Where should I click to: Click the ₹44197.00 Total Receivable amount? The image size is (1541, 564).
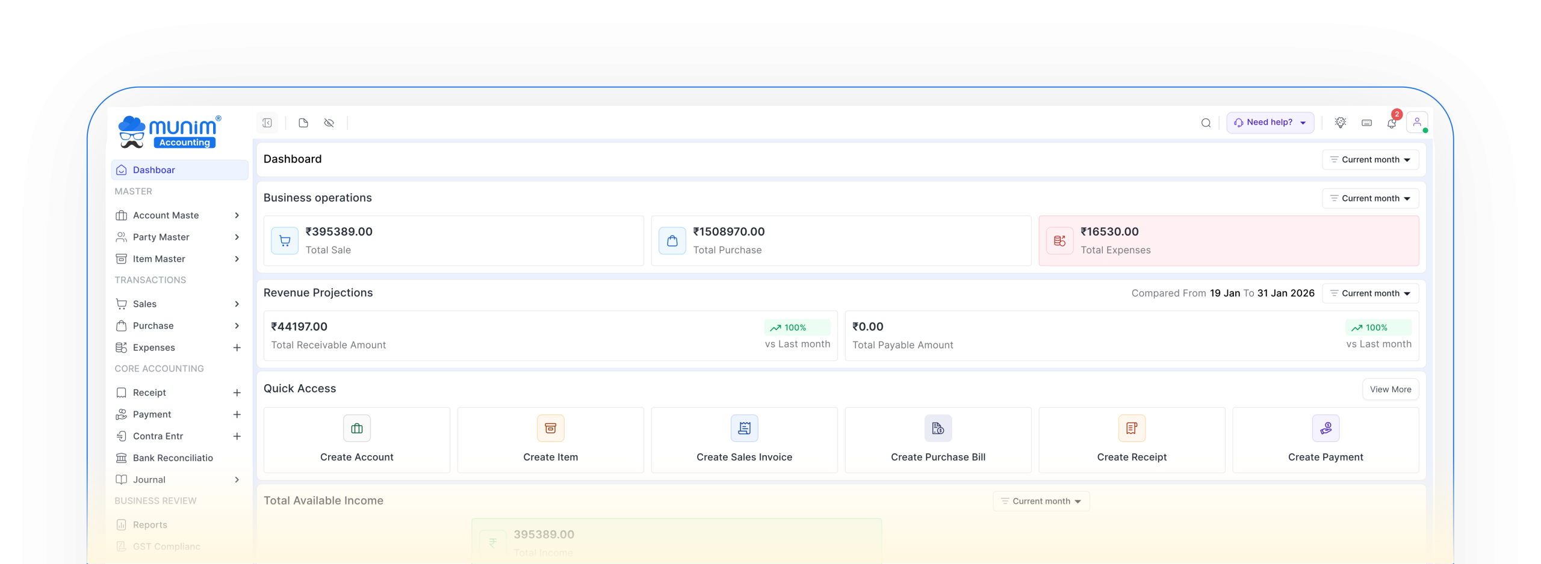pyautogui.click(x=299, y=326)
